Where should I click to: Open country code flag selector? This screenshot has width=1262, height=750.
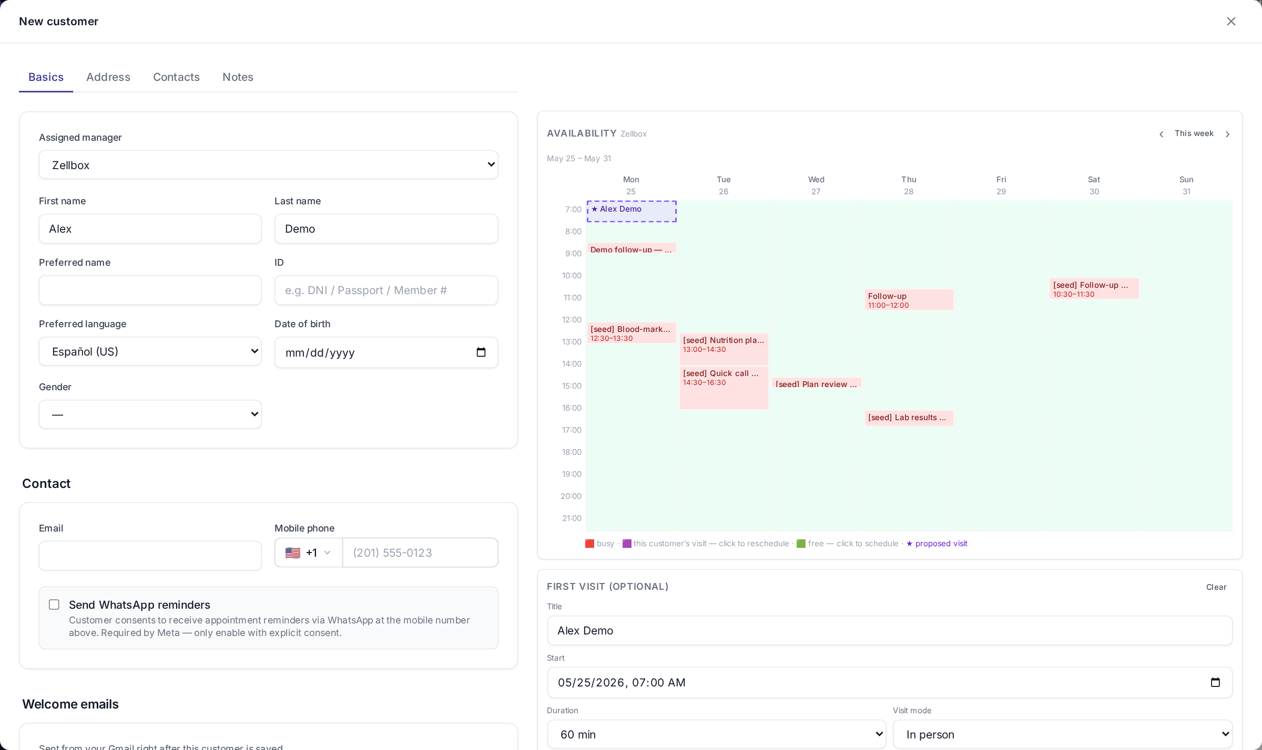(x=309, y=553)
